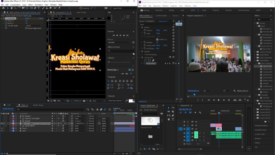Click Reset for CC Cross Blur effect

[27, 18]
